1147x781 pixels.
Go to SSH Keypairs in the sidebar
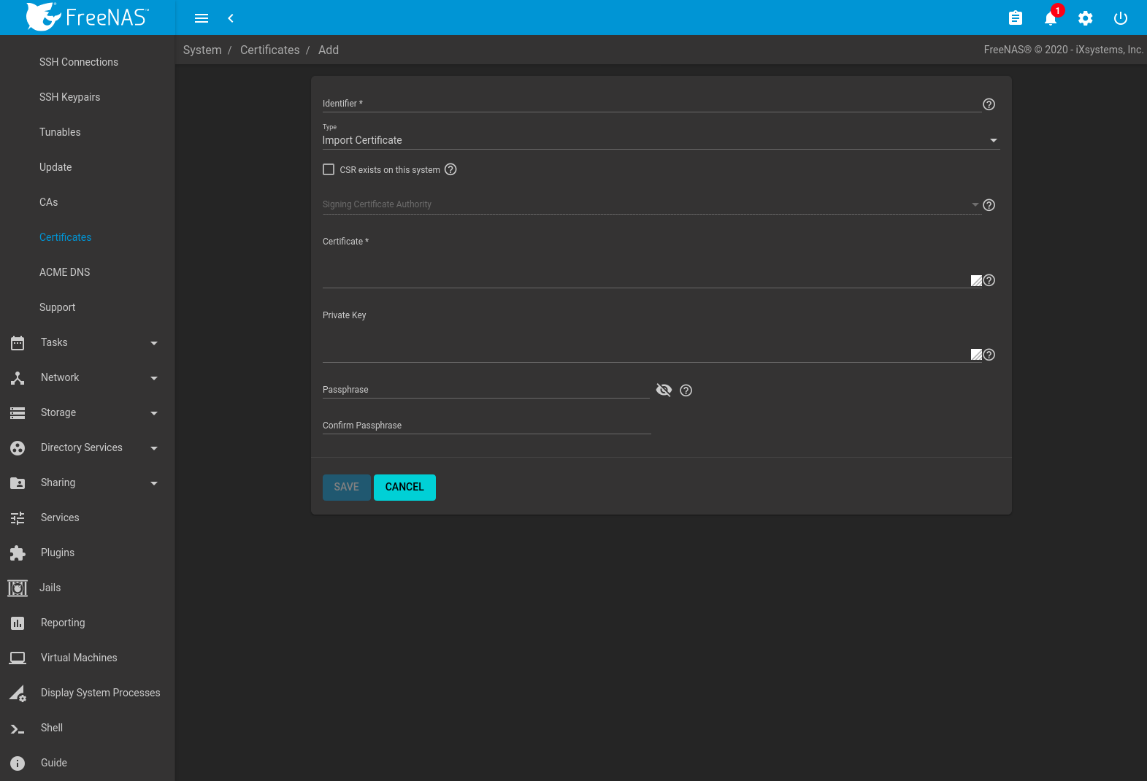click(70, 97)
